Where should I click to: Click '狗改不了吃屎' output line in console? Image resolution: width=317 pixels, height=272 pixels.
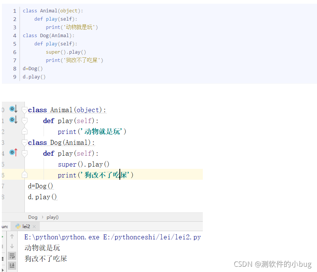click(46, 258)
